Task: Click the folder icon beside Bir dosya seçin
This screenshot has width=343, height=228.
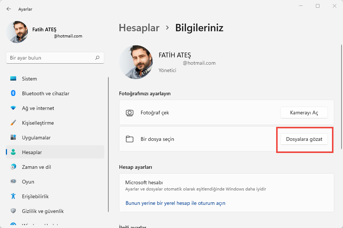Action: (129, 140)
